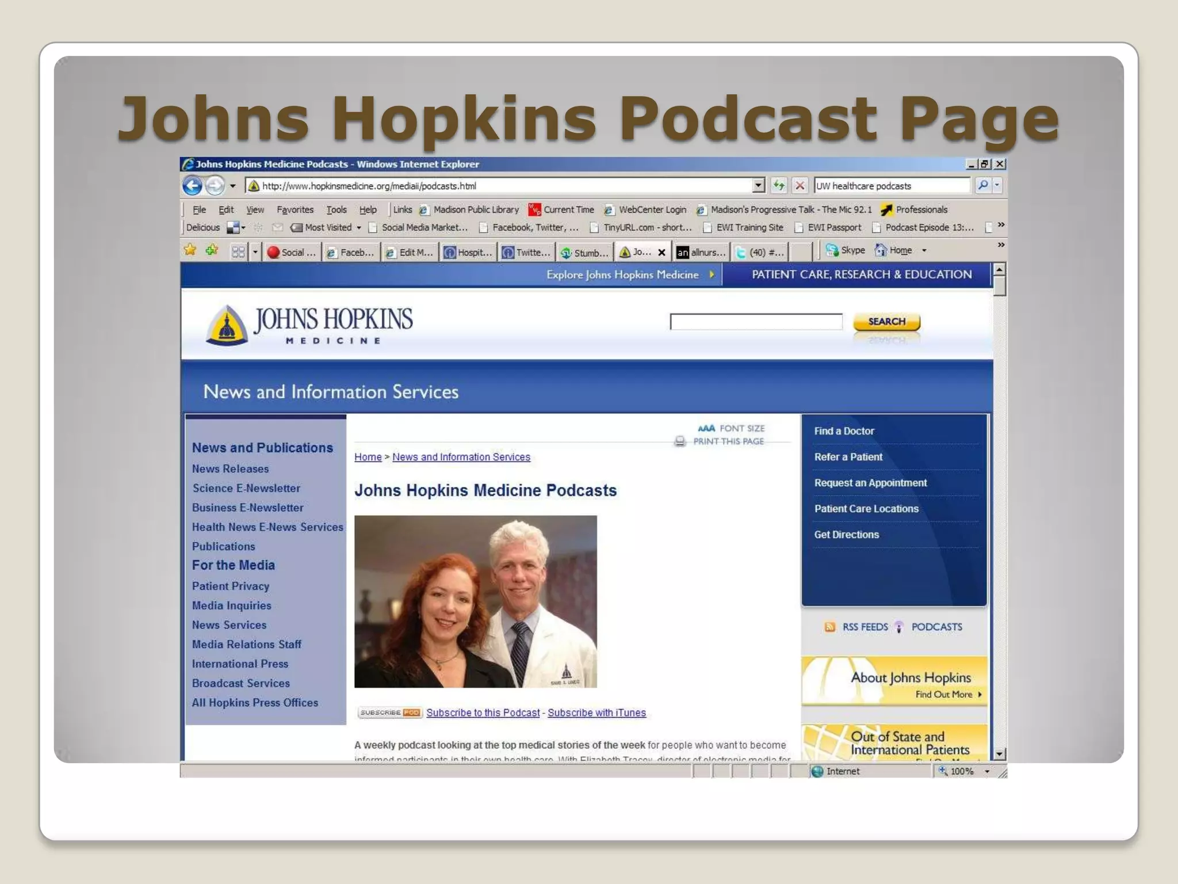Open Madison Public Library bookmark

click(469, 209)
